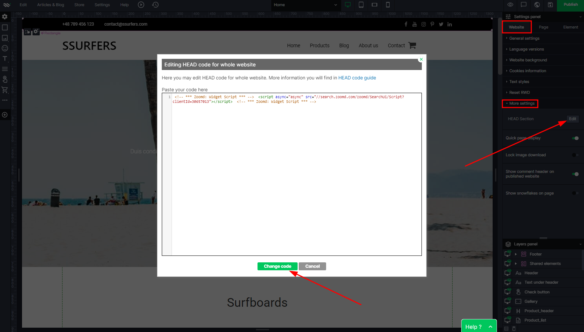This screenshot has height=332, width=584.
Task: Click the Twitter icon in site header
Action: [441, 24]
